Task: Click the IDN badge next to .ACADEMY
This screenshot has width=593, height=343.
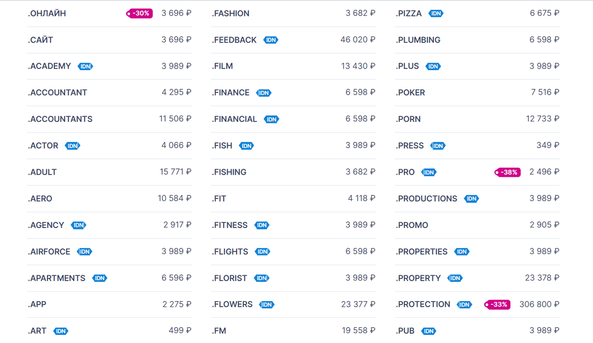Action: 85,67
